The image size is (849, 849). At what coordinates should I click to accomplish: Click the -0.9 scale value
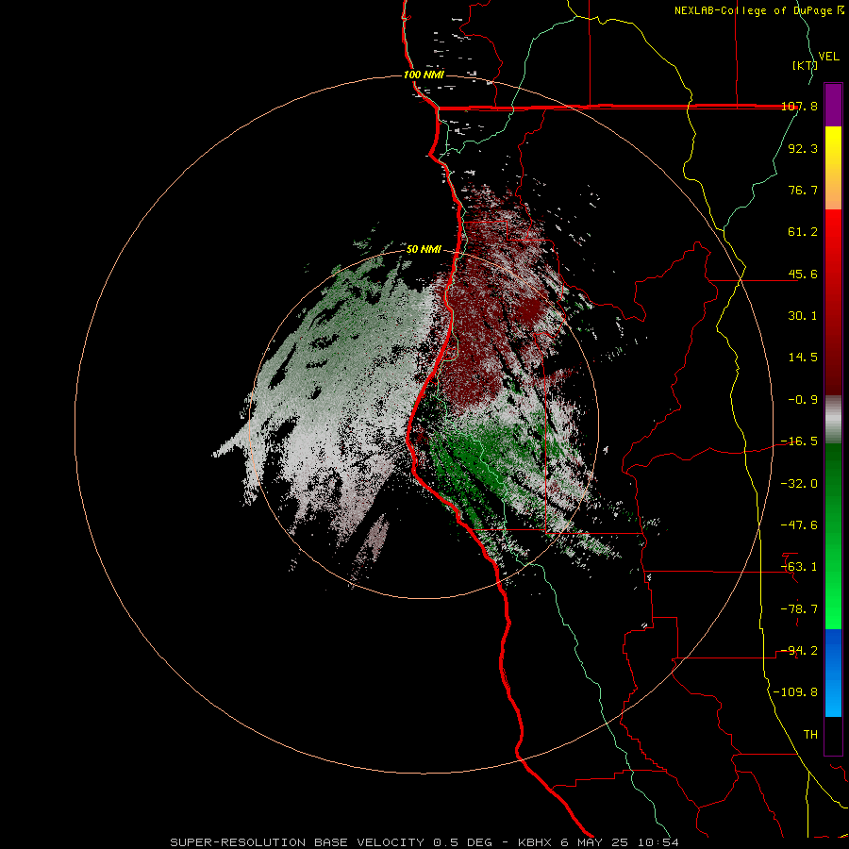coord(803,400)
